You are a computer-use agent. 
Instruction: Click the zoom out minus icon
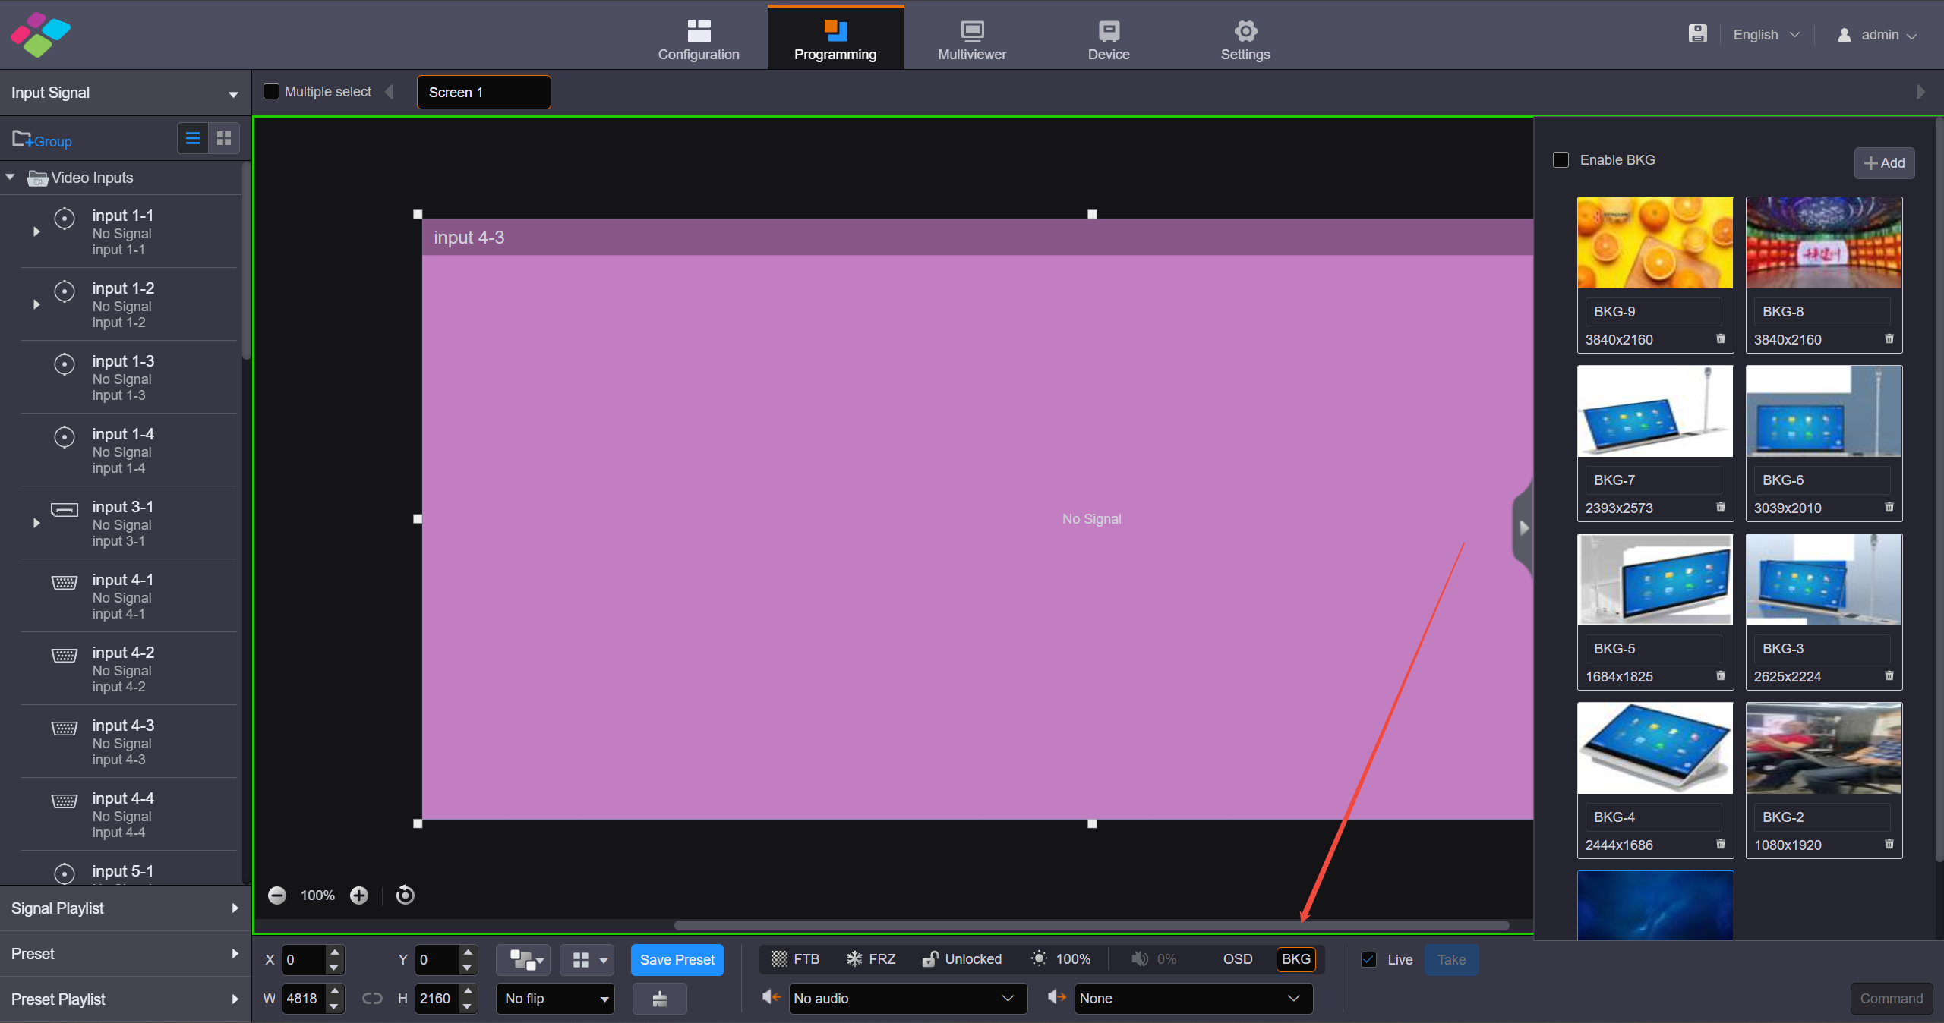click(x=277, y=896)
